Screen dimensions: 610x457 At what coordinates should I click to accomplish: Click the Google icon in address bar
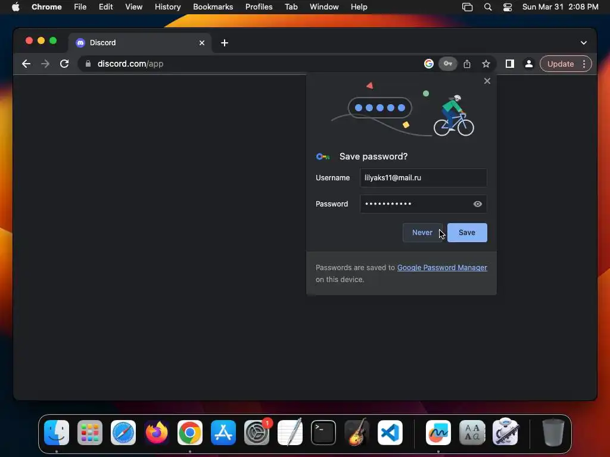tap(429, 64)
